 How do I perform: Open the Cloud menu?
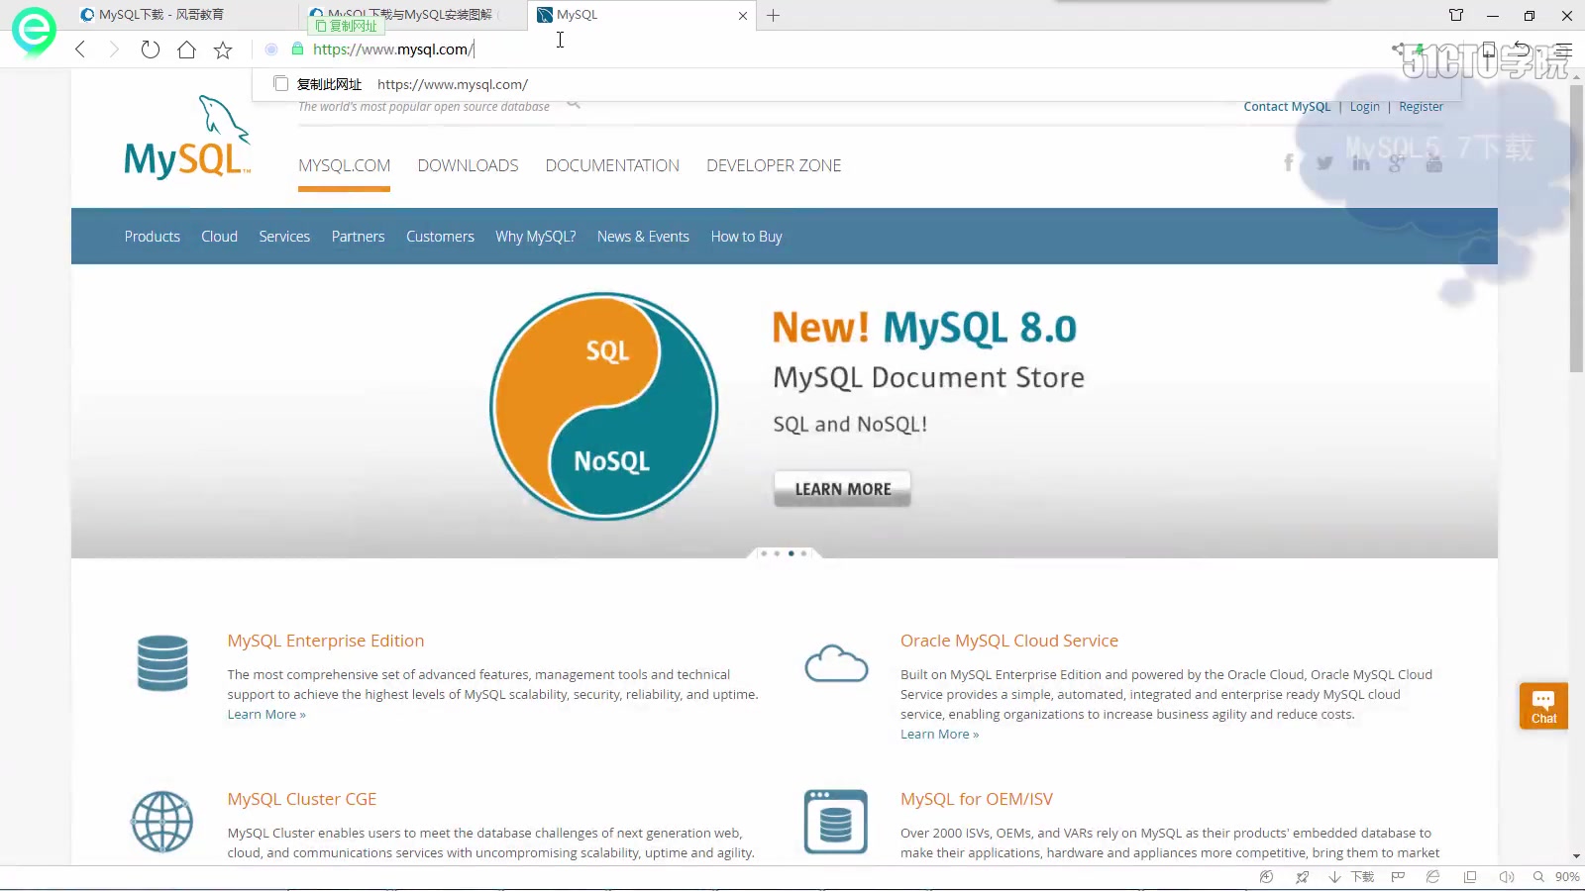pos(219,237)
